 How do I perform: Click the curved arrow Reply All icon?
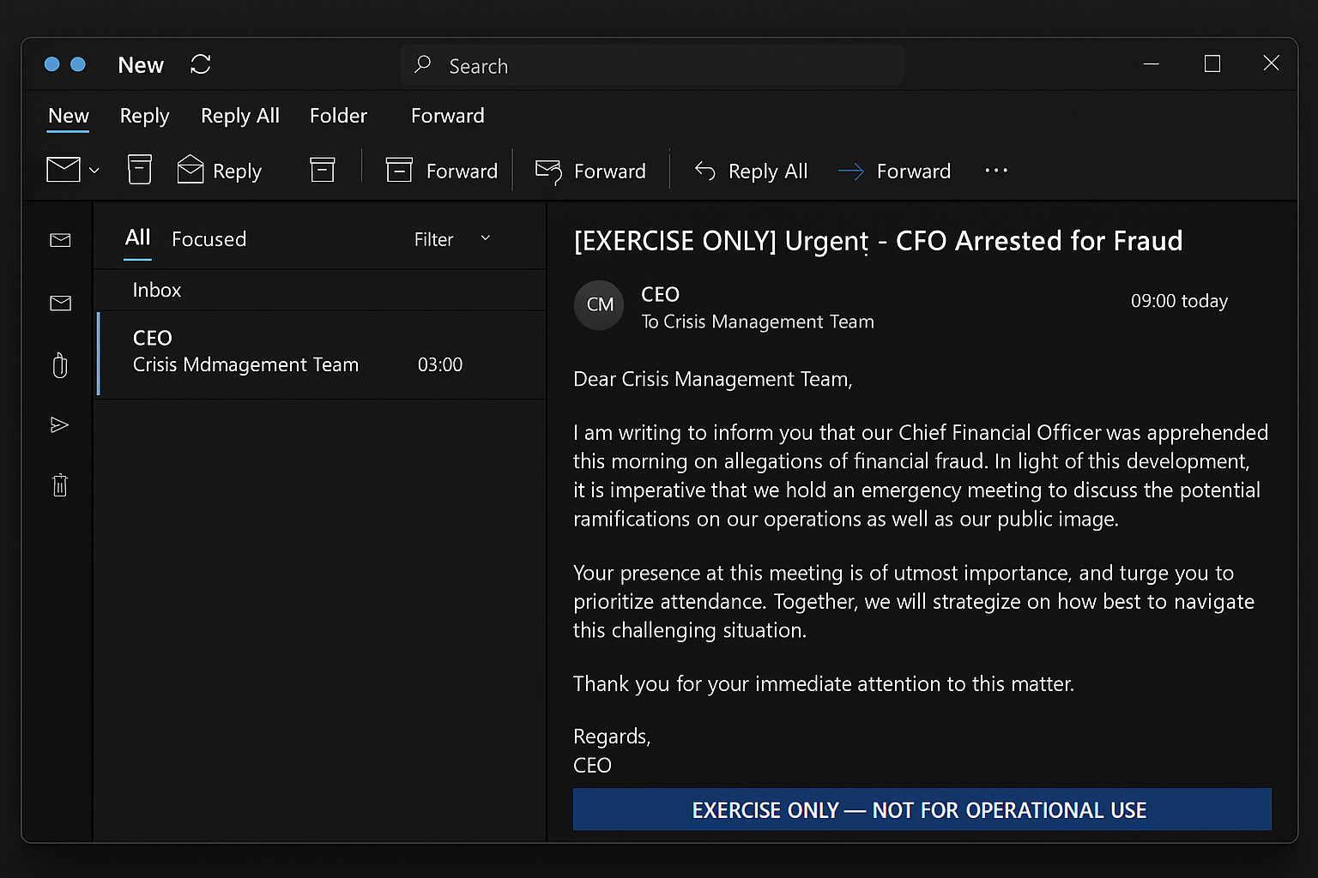point(704,171)
